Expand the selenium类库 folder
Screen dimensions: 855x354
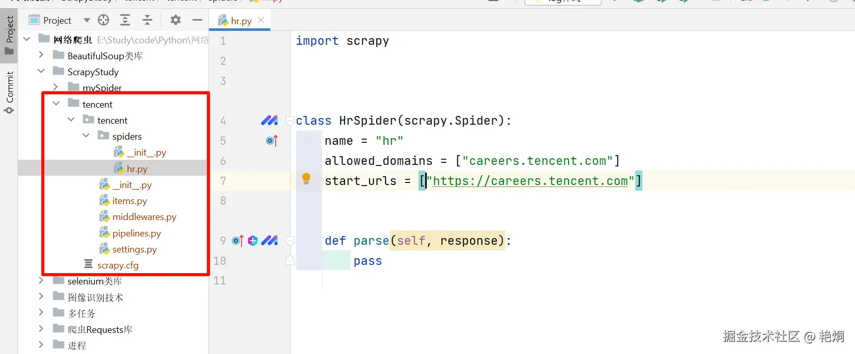tap(41, 281)
